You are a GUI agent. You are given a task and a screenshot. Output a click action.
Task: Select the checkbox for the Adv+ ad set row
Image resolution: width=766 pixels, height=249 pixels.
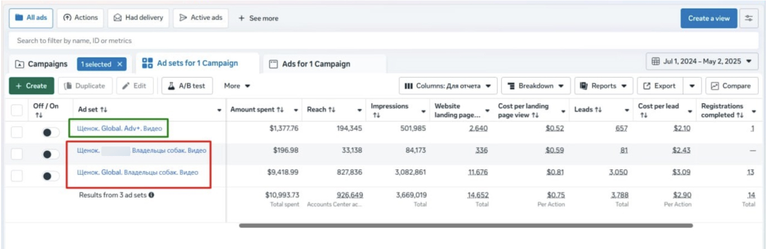17,132
